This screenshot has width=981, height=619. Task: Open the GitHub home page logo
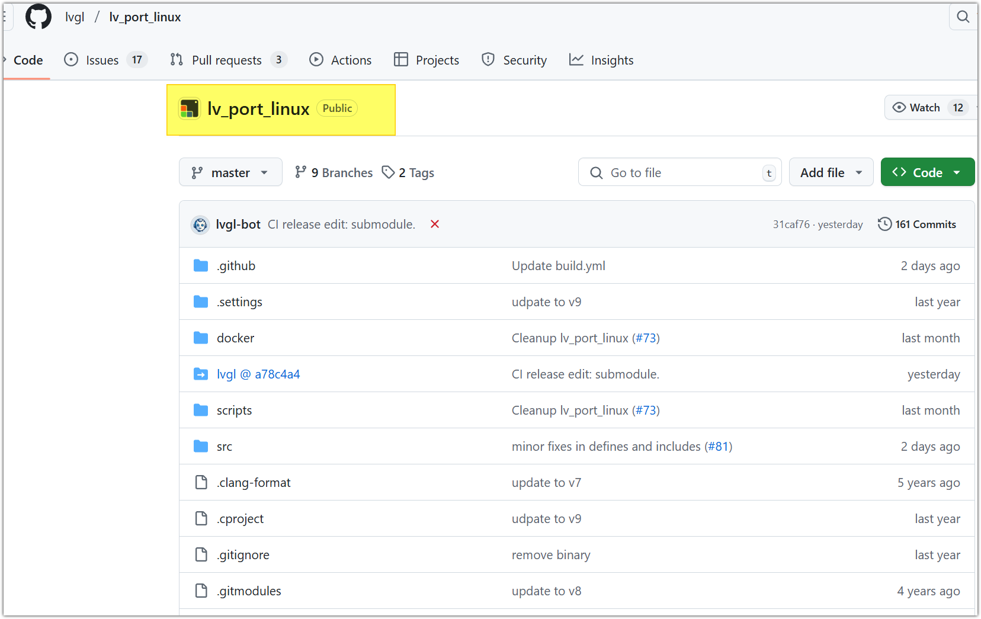coord(38,17)
